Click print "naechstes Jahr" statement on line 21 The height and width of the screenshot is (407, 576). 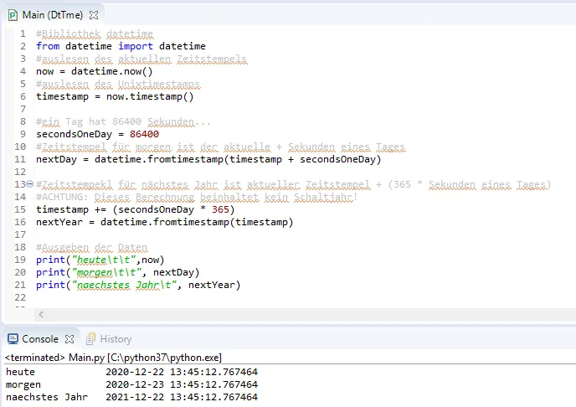point(138,285)
